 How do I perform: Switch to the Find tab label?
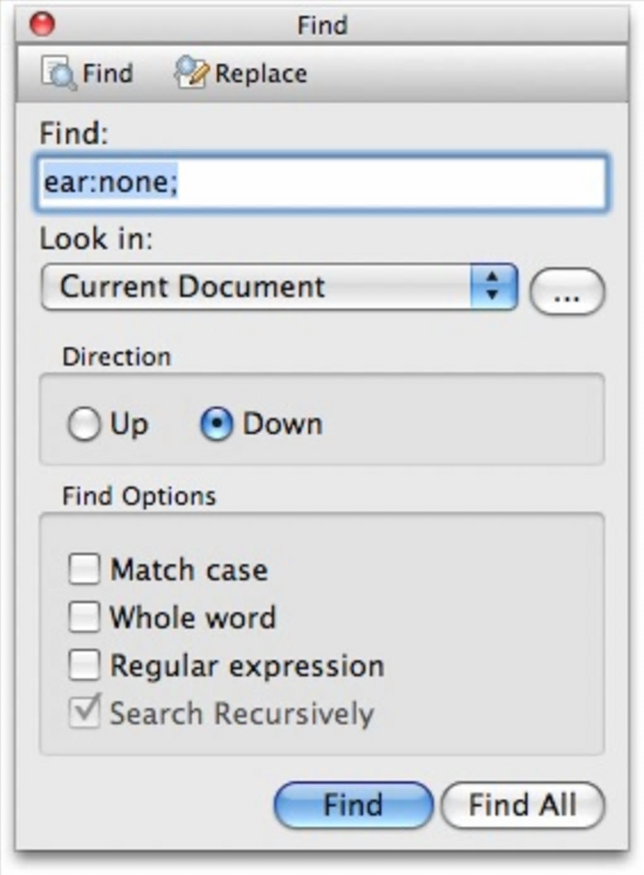click(107, 73)
